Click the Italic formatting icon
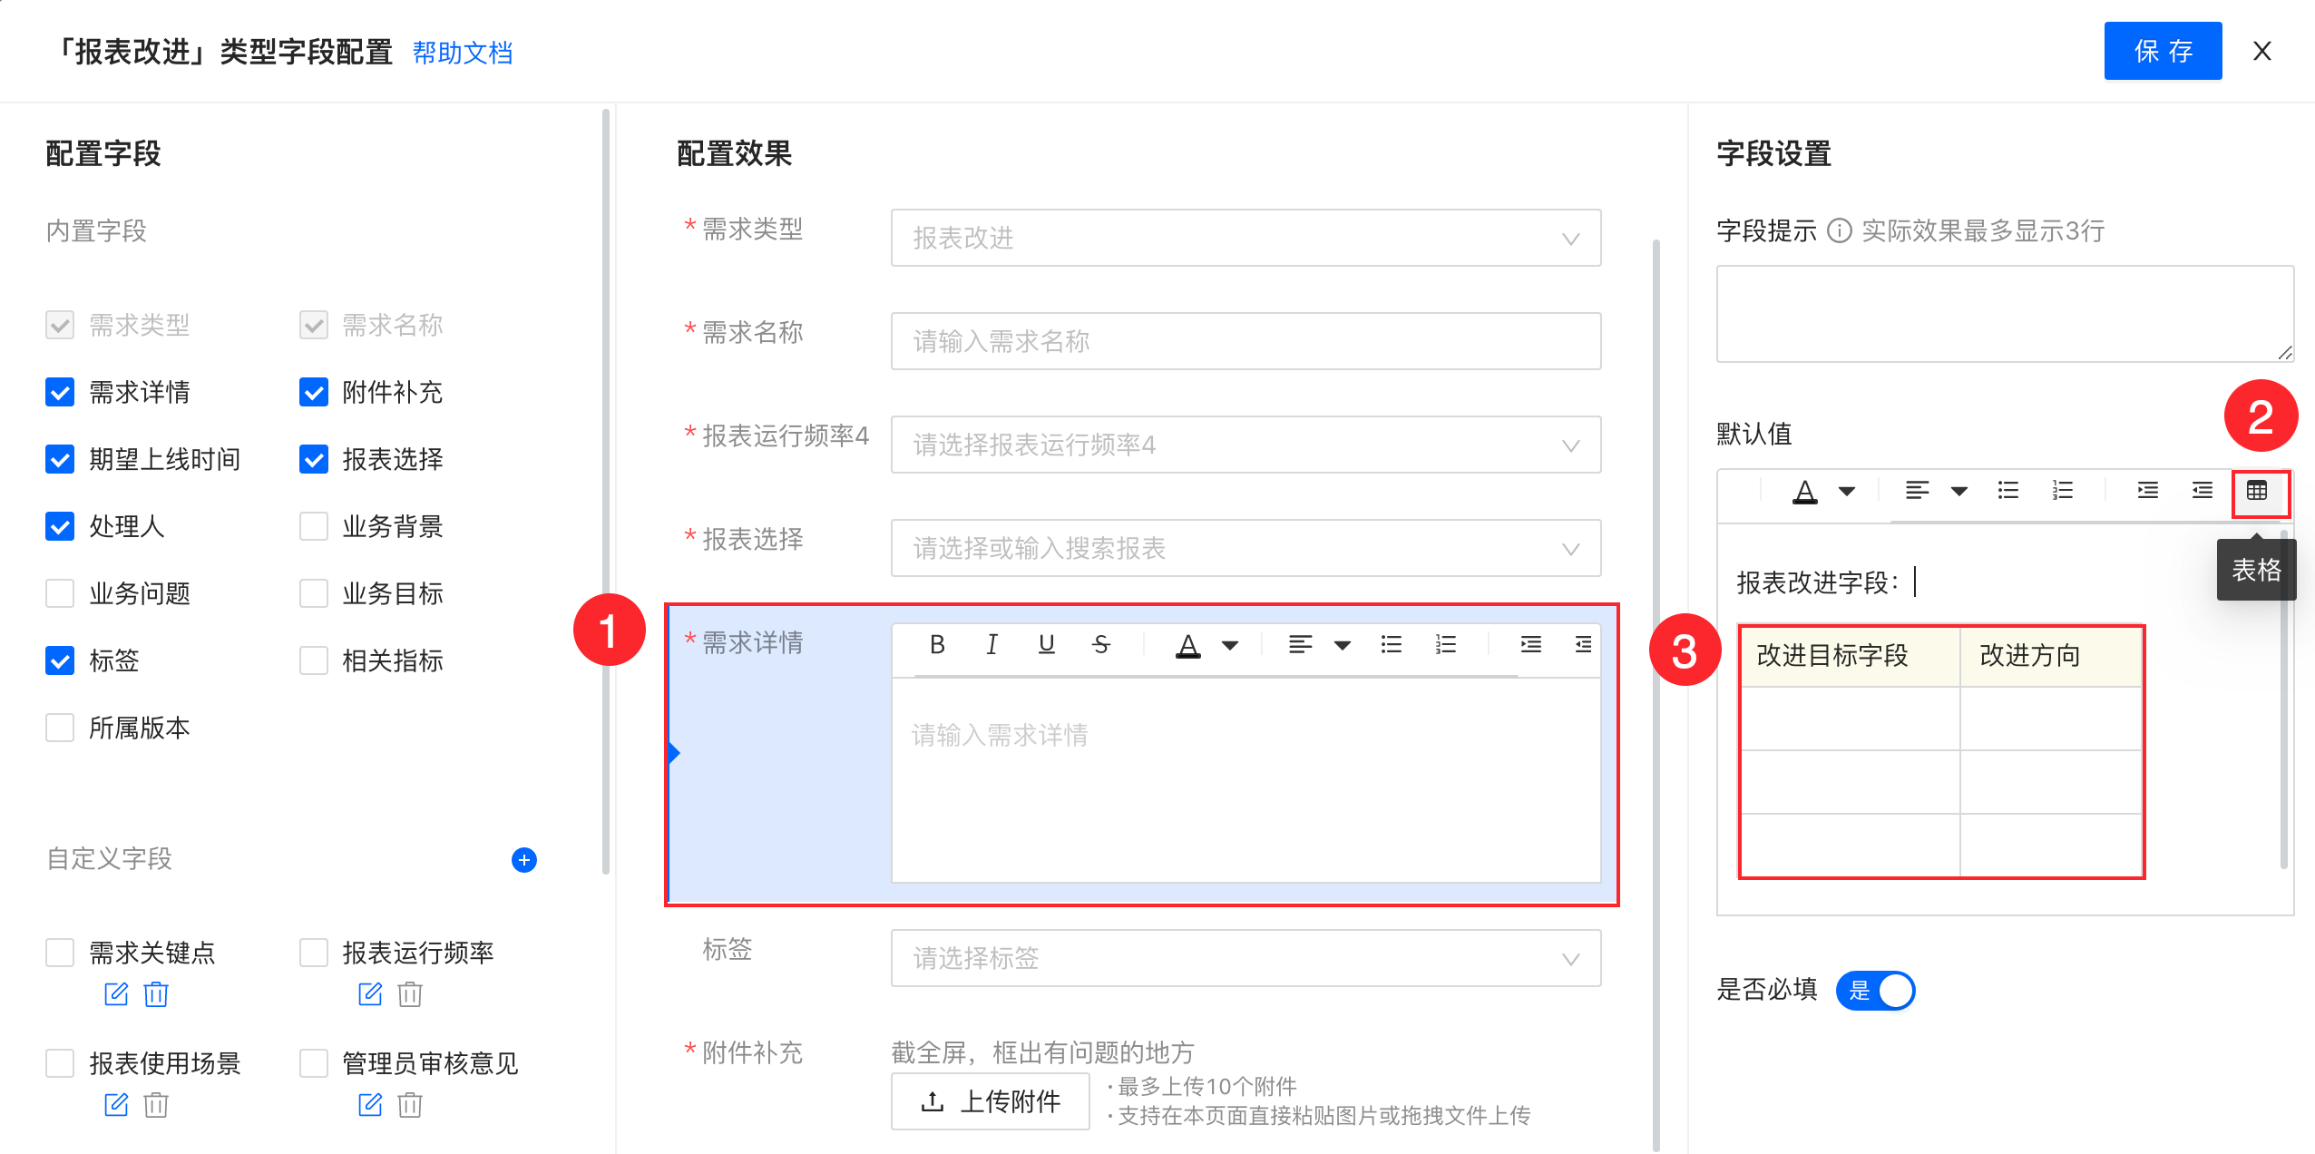This screenshot has height=1154, width=2315. coord(991,645)
